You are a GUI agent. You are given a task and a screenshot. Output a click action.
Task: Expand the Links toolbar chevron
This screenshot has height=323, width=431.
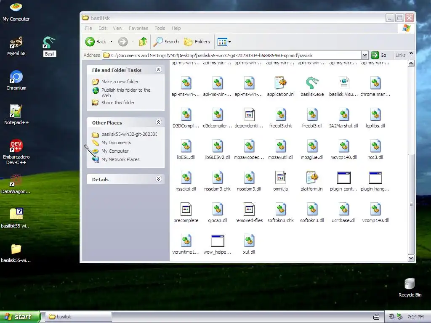[411, 53]
